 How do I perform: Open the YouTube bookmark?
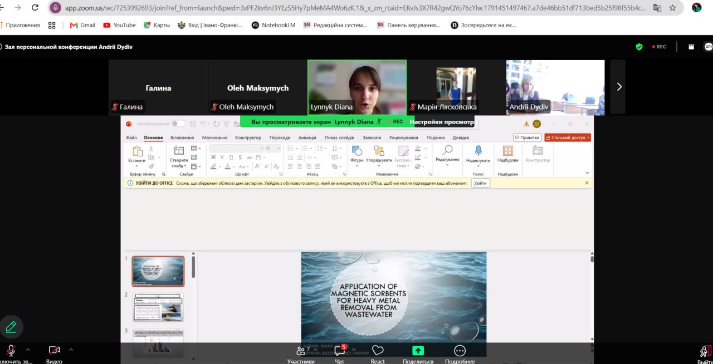119,25
